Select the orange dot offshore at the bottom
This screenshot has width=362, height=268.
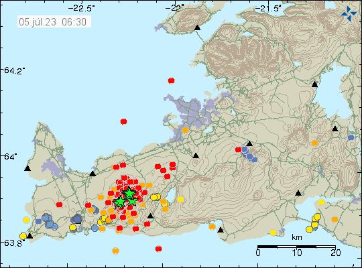click(x=115, y=251)
